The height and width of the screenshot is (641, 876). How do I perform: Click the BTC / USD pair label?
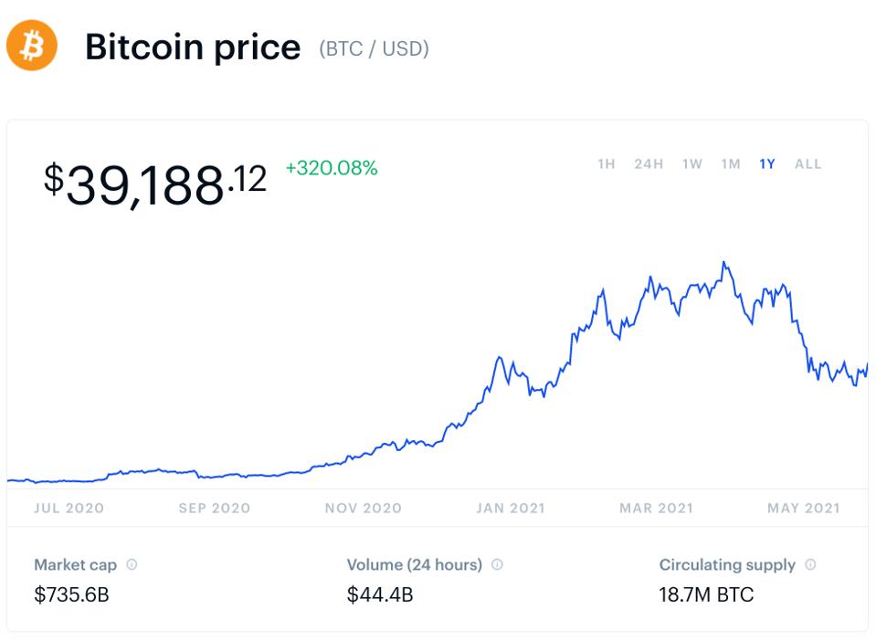[373, 49]
